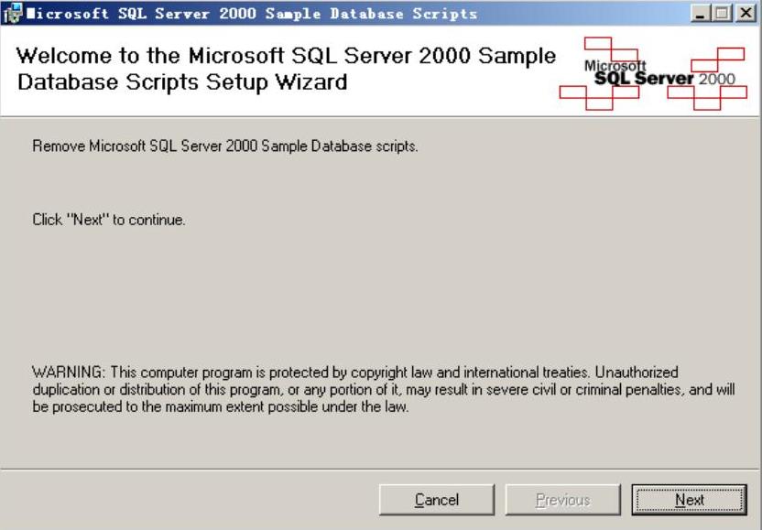The height and width of the screenshot is (530, 762).
Task: Click the Welcome heading in the banner
Action: pos(286,56)
